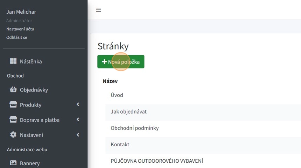Open the Kontakt page row
301x168 pixels.
[120, 144]
